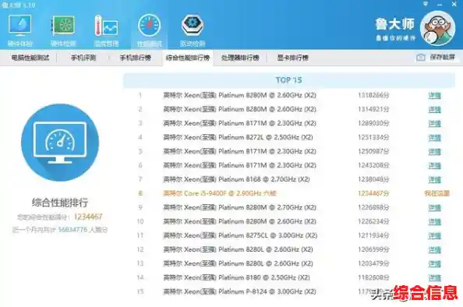Open 详情 for the 1206599分 entry
463x307 pixels.
[x=434, y=250]
